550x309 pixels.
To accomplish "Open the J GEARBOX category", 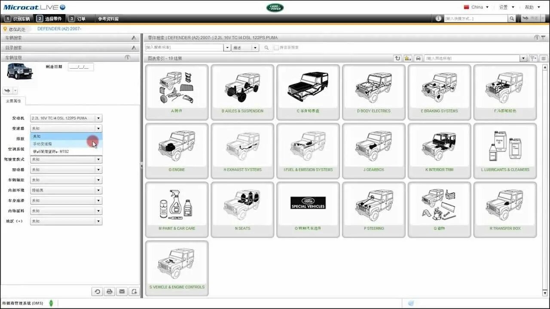I will [x=373, y=151].
